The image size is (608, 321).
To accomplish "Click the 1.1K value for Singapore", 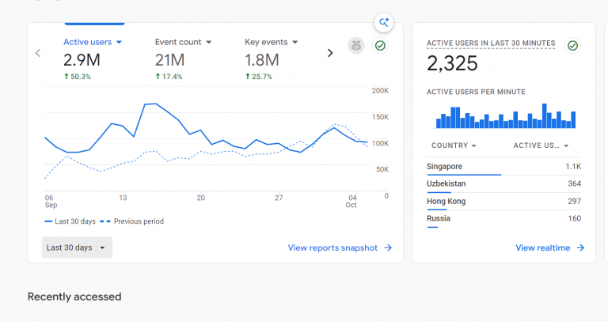I will click(x=573, y=167).
